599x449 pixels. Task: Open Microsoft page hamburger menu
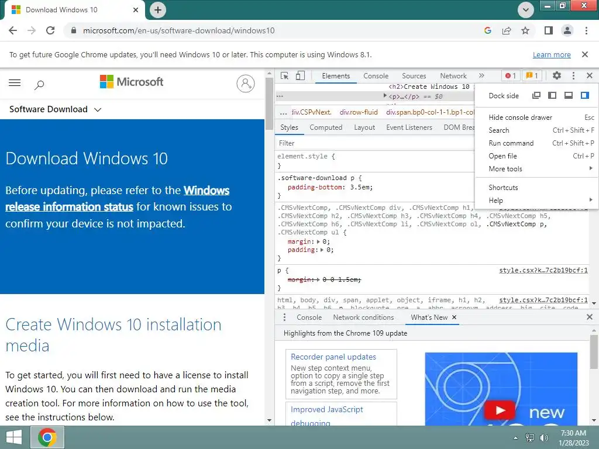[x=15, y=83]
